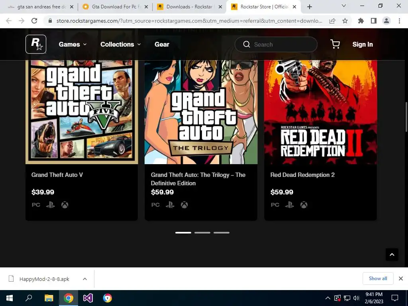Go to third carousel page indicator

tap(222, 233)
